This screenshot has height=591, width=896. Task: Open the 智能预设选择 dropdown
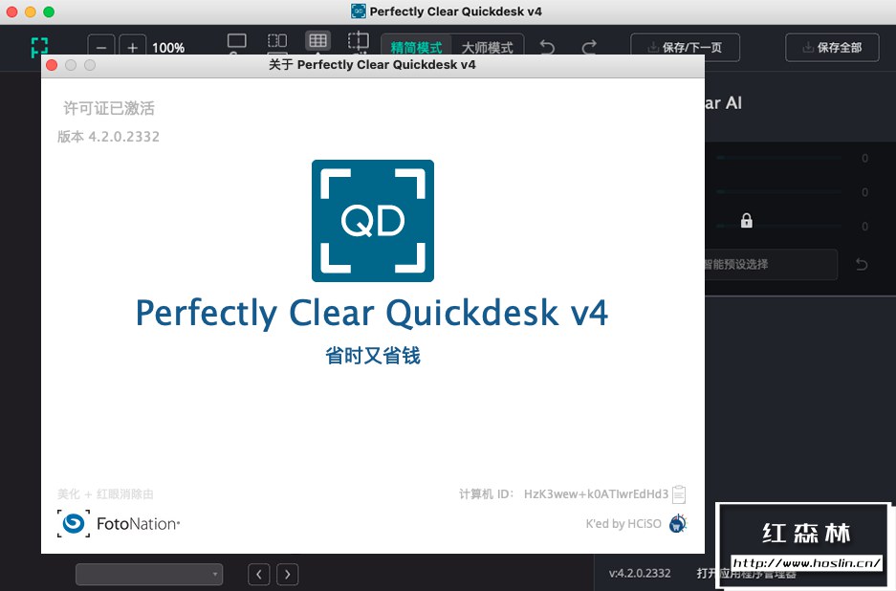(771, 264)
